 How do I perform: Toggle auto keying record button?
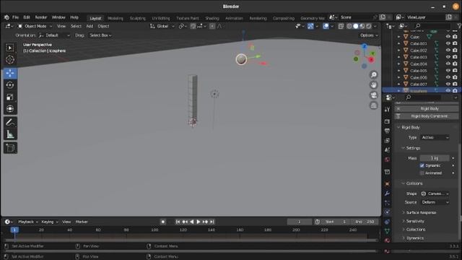coord(163,222)
